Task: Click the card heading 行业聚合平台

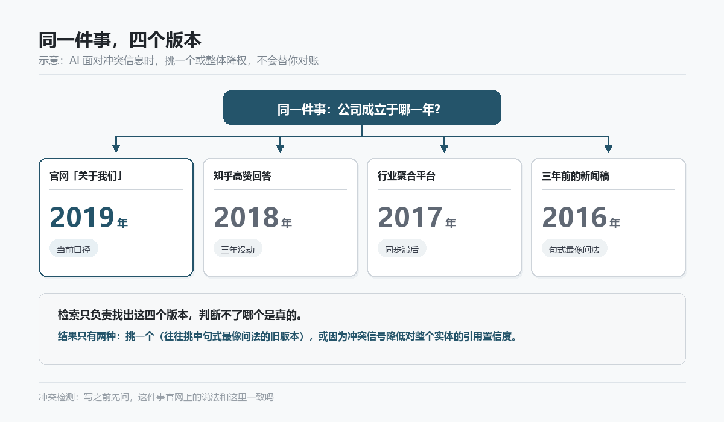Action: (x=407, y=176)
